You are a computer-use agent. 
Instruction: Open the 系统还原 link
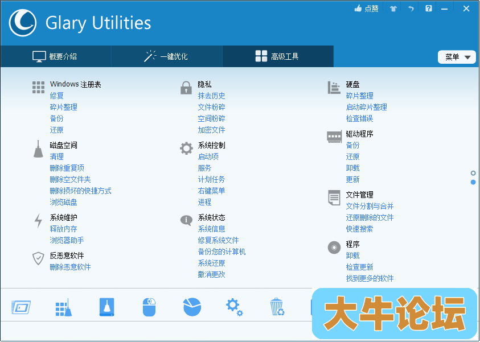(212, 263)
